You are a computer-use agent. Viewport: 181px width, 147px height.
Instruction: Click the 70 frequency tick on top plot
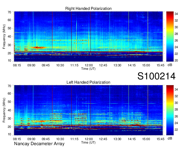tap(9, 12)
